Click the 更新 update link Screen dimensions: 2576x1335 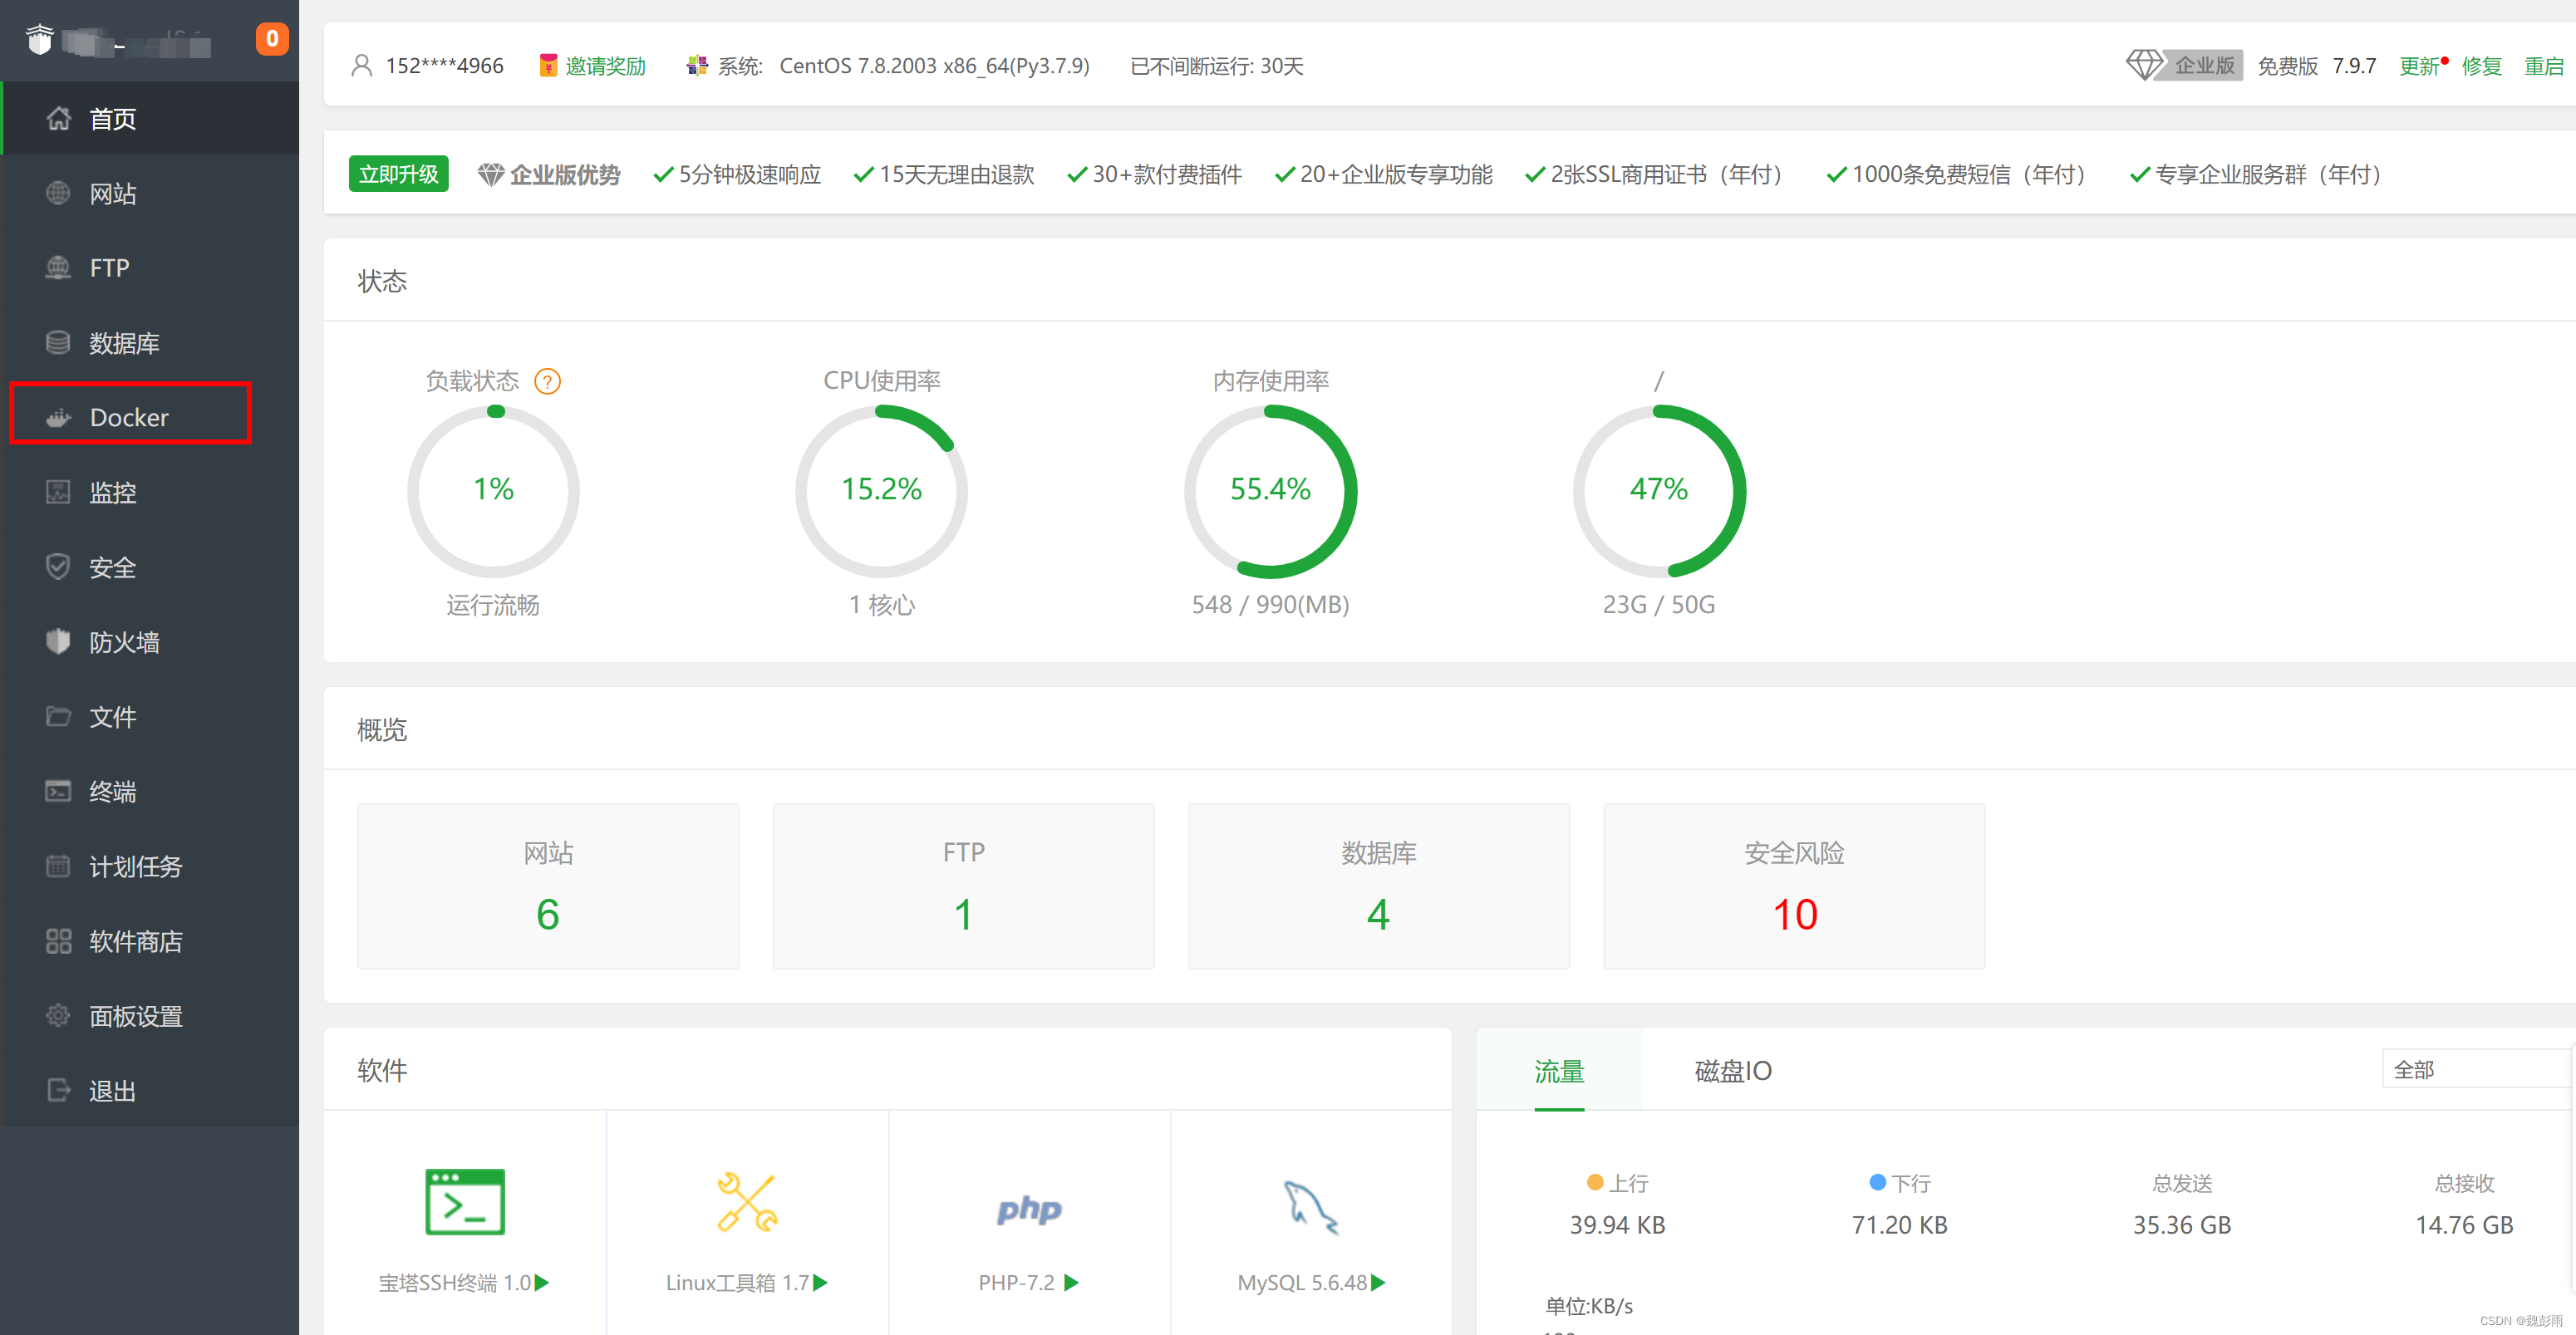[x=2419, y=66]
